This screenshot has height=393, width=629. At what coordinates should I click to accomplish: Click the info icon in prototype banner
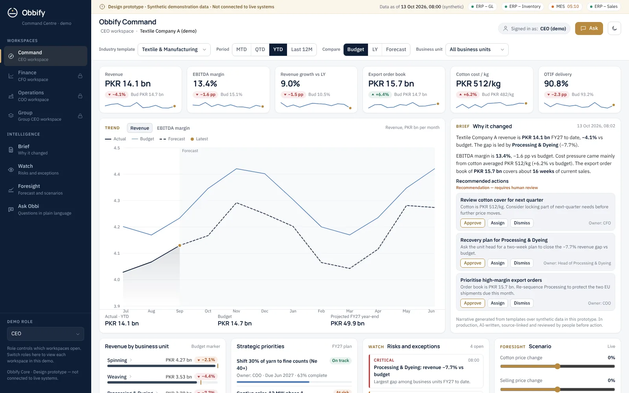click(x=102, y=7)
